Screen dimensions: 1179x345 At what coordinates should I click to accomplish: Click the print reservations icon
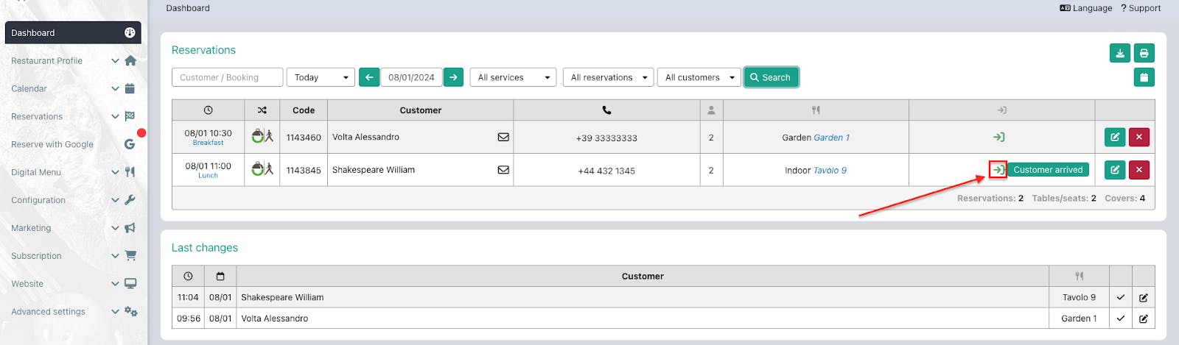click(x=1144, y=53)
